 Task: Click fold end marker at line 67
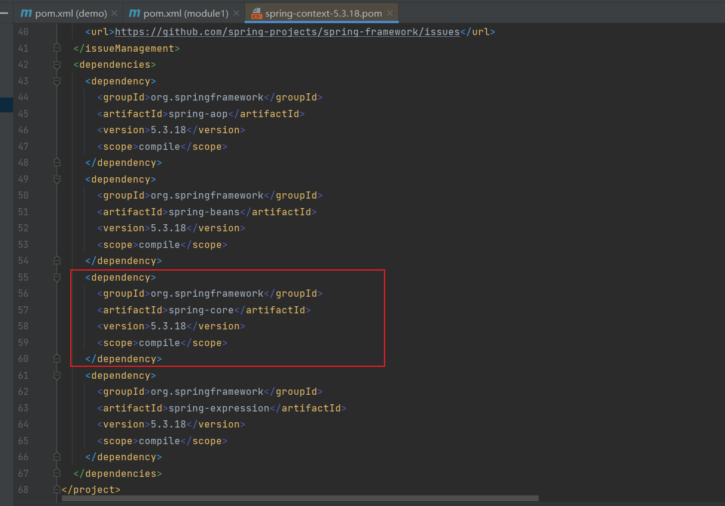tap(57, 473)
